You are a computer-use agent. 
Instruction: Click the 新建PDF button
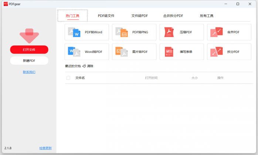(x=29, y=61)
